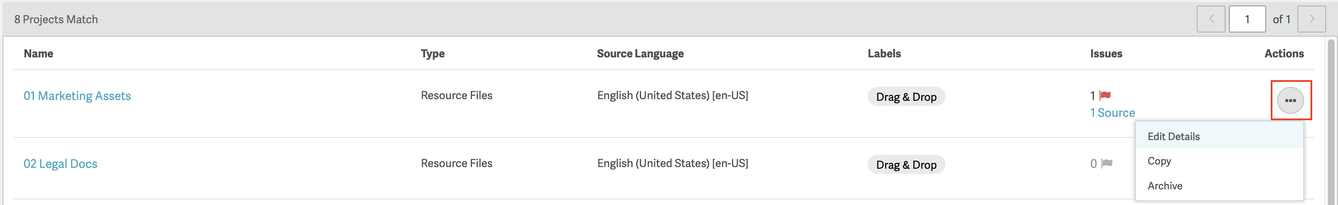Click the Labels column header
1338x205 pixels.
pyautogui.click(x=884, y=53)
